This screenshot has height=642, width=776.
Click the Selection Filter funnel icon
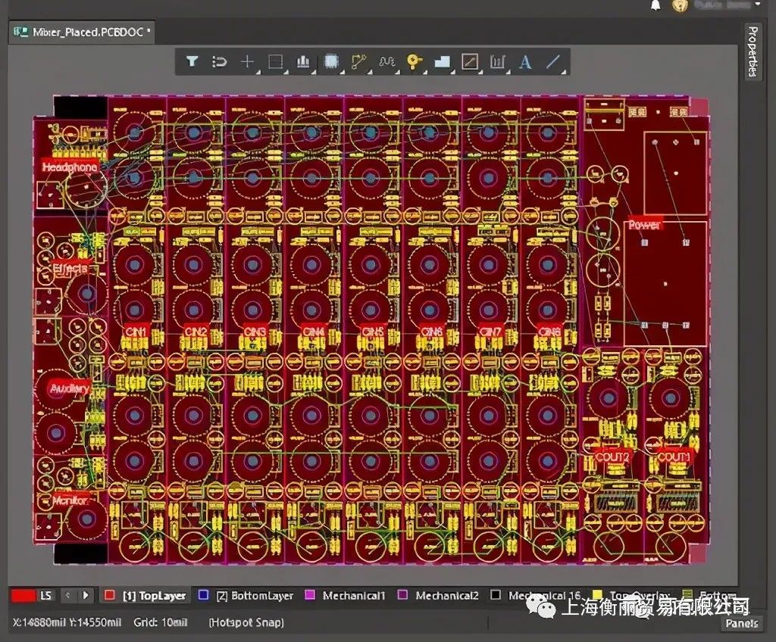click(x=192, y=62)
